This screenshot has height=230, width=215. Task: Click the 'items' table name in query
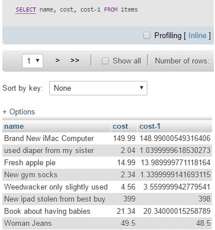(129, 9)
